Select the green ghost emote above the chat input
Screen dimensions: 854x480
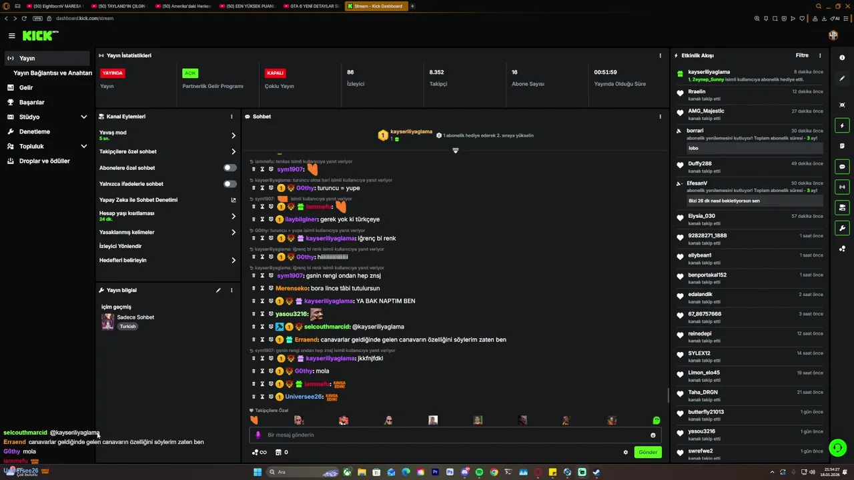click(657, 421)
